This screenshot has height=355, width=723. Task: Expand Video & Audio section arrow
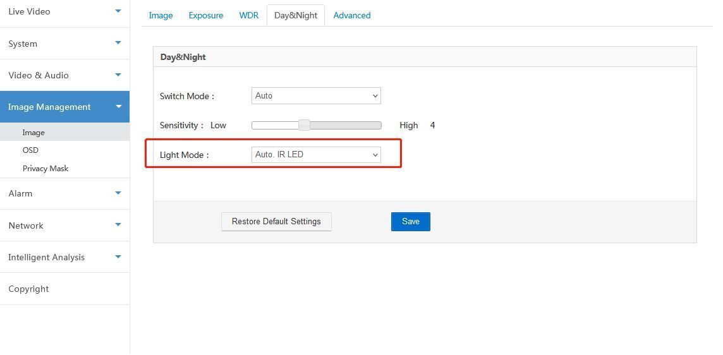118,75
